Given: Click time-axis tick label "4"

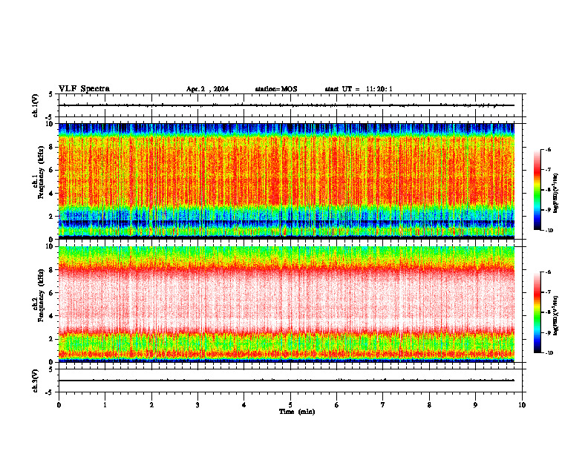Looking at the screenshot, I should 244,405.
